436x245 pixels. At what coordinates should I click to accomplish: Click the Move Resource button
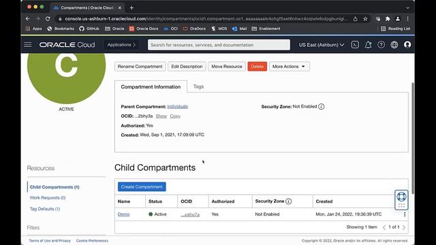(x=227, y=67)
